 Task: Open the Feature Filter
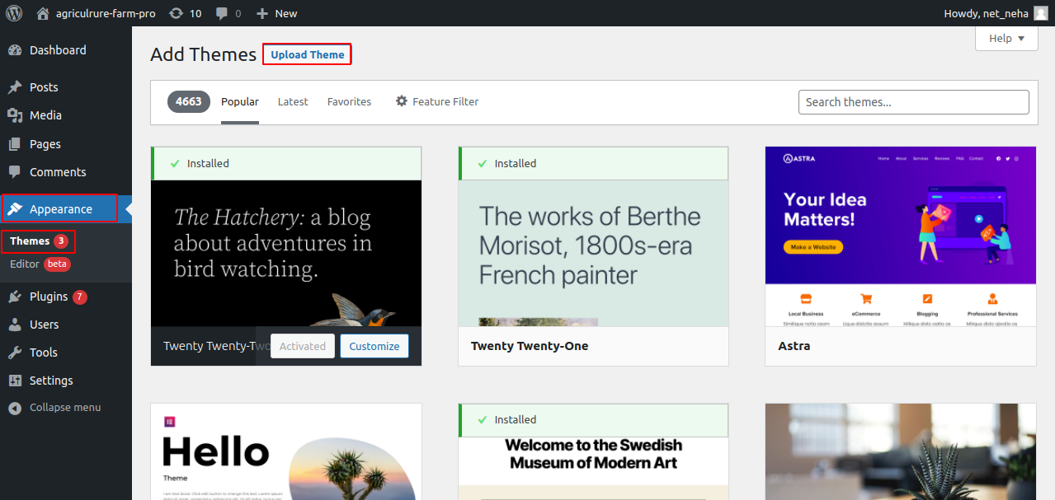pyautogui.click(x=437, y=102)
